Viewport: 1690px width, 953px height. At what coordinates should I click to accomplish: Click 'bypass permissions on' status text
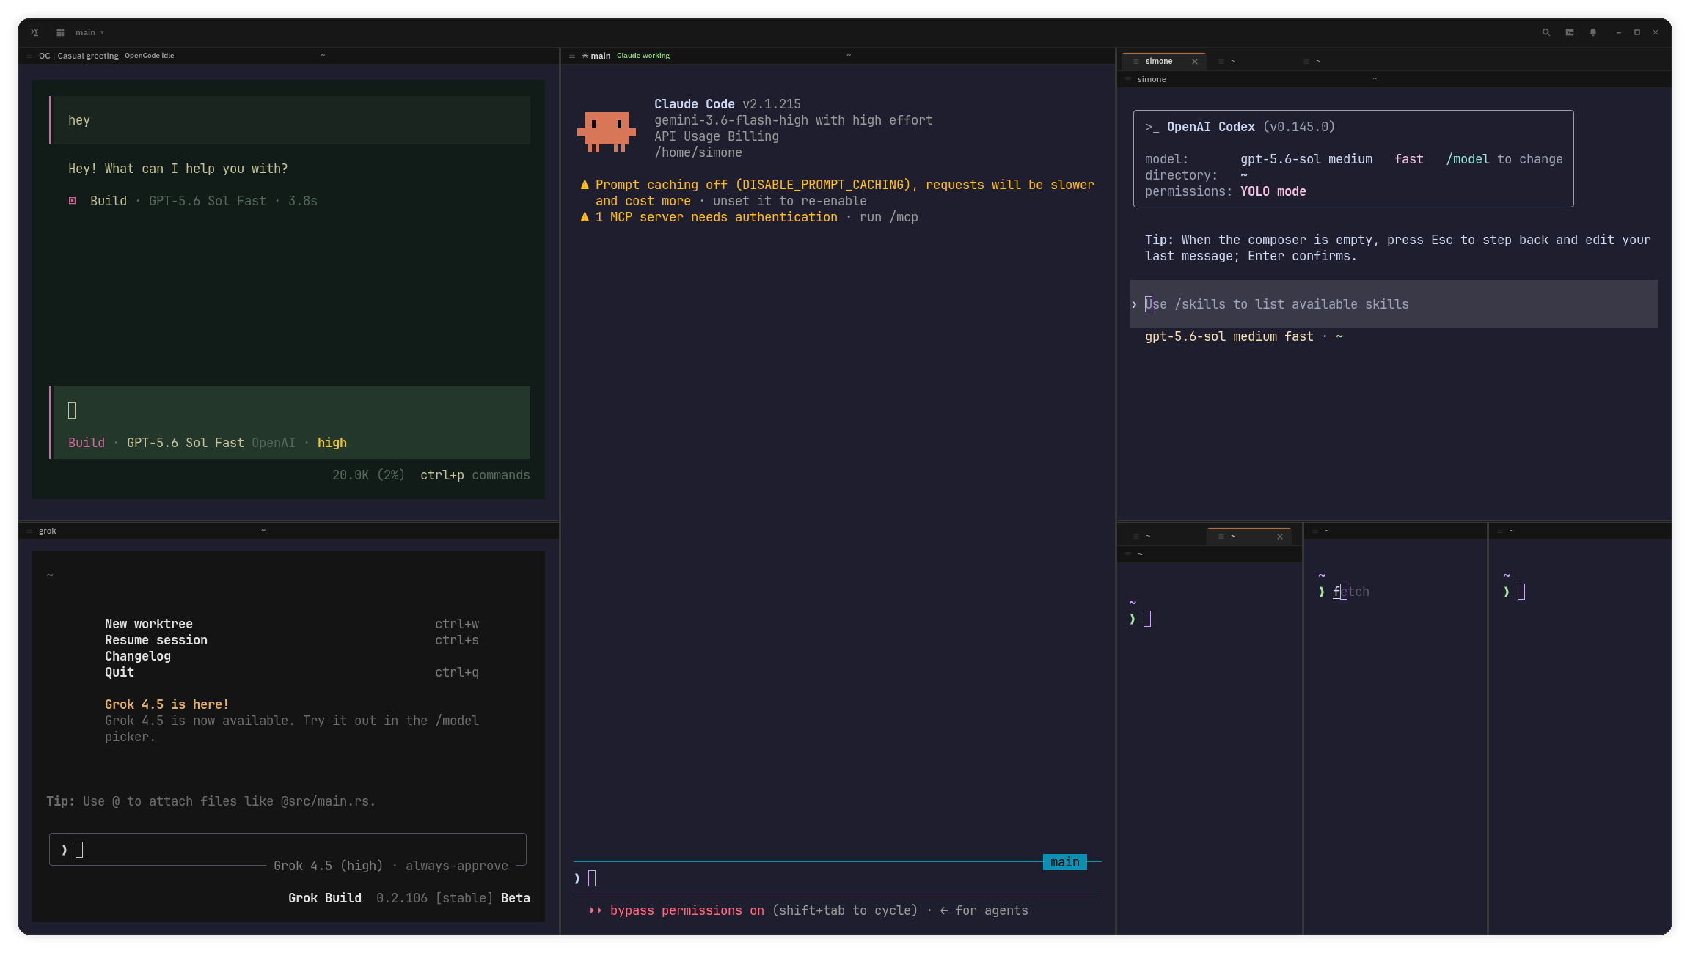click(687, 910)
